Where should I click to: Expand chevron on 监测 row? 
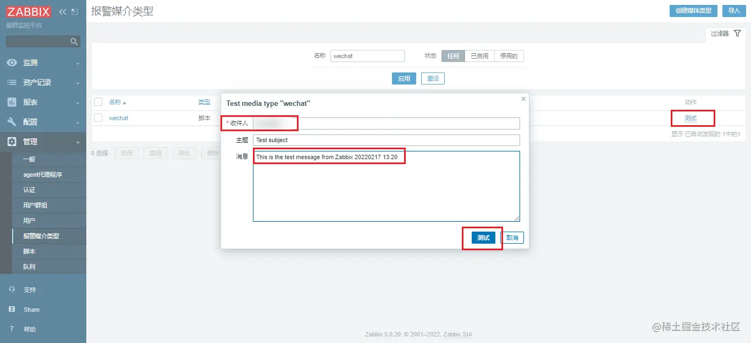[78, 63]
